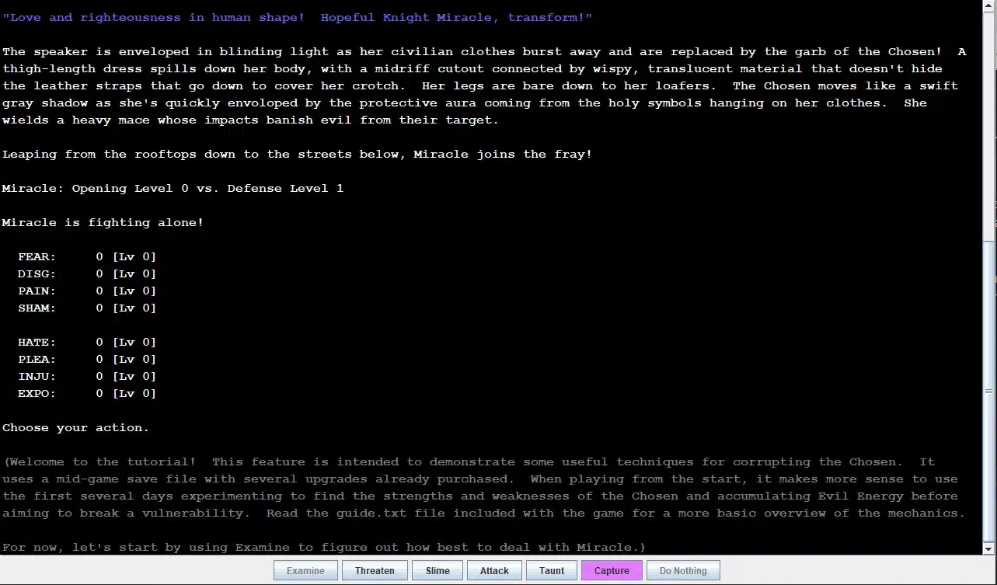The width and height of the screenshot is (997, 585).
Task: Click the scrollbar track above the thumb
Action: (x=989, y=124)
